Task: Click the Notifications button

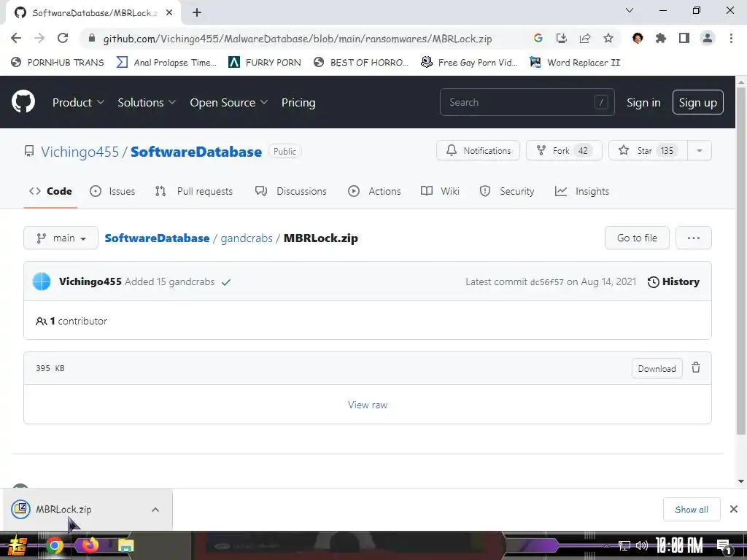Action: [x=479, y=150]
